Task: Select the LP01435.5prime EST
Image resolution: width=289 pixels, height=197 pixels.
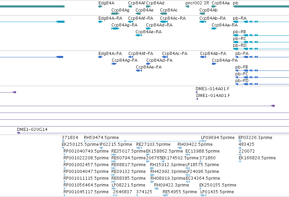Action: coord(203,195)
